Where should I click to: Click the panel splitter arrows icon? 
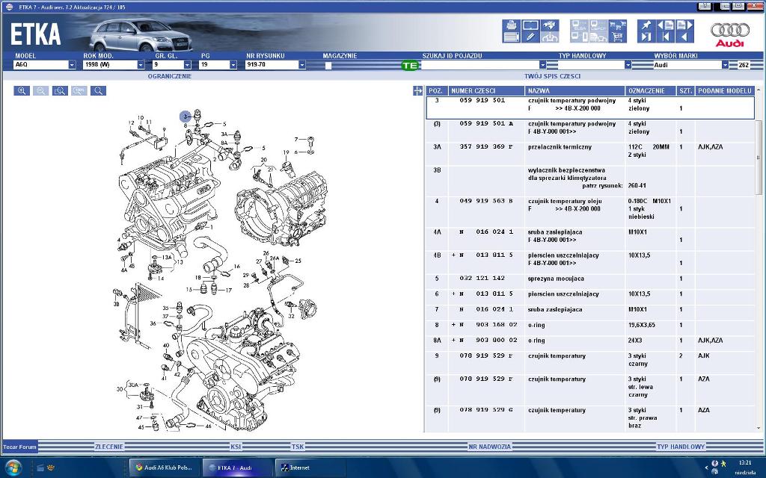tap(417, 90)
